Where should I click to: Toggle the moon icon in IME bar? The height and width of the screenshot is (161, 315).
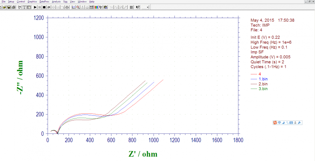pos(283,123)
